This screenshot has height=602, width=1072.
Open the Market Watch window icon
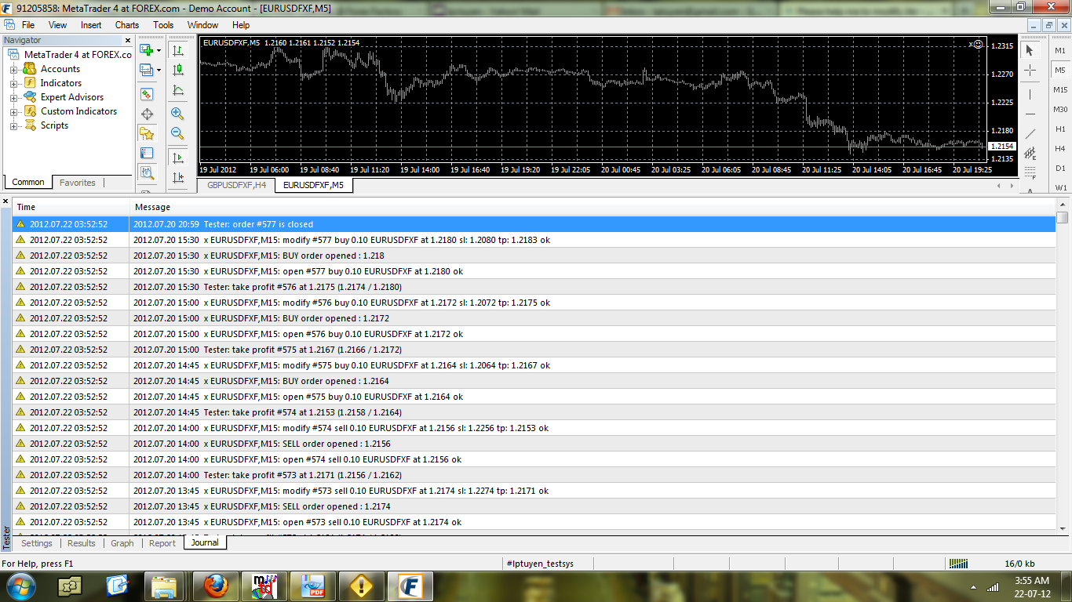click(147, 94)
